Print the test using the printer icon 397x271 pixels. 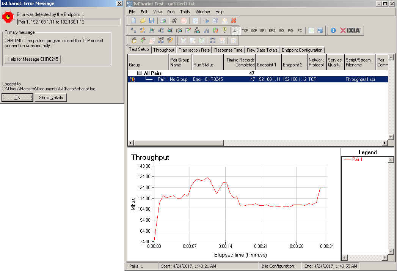(x=163, y=21)
